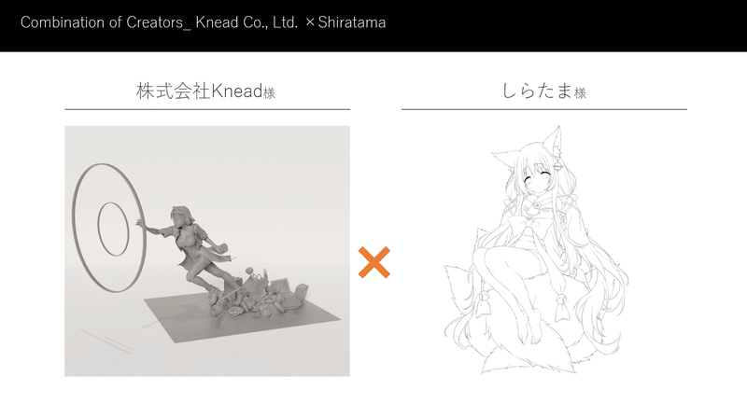Image resolution: width=747 pixels, height=418 pixels.
Task: Click the Shiratama name in the header
Action: pos(352,22)
